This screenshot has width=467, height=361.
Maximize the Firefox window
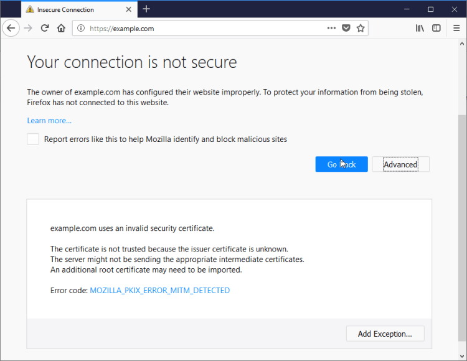tap(430, 9)
